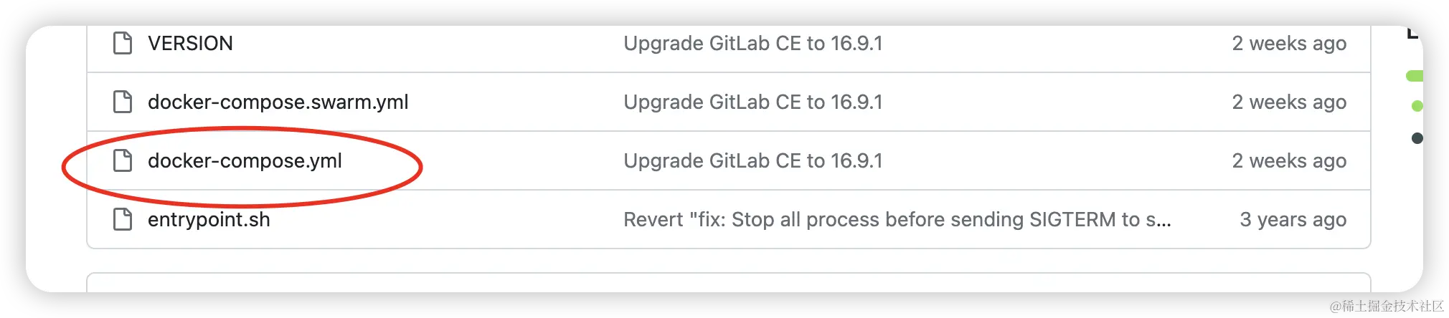1449x318 pixels.
Task: Click the docker-compose.swarm.yml file icon
Action: (123, 102)
